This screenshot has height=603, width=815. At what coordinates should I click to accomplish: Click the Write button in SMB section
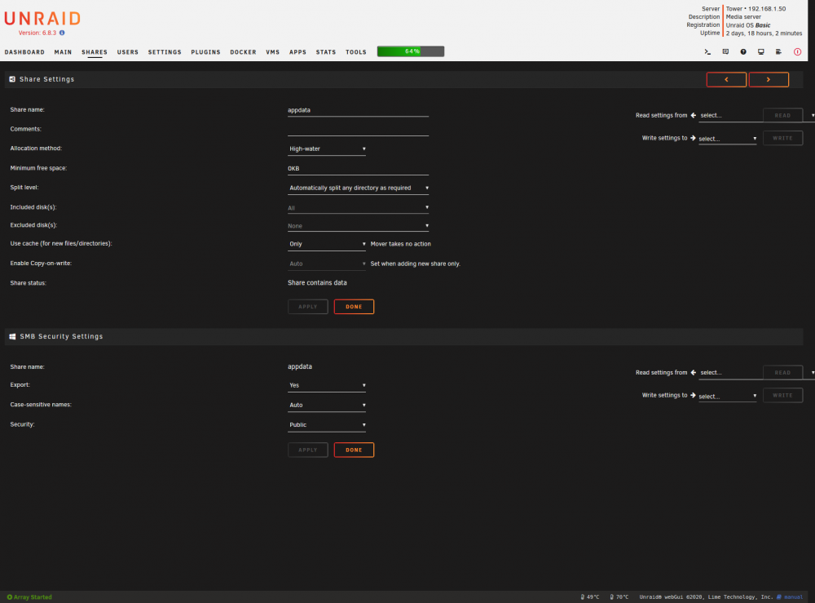tap(782, 396)
